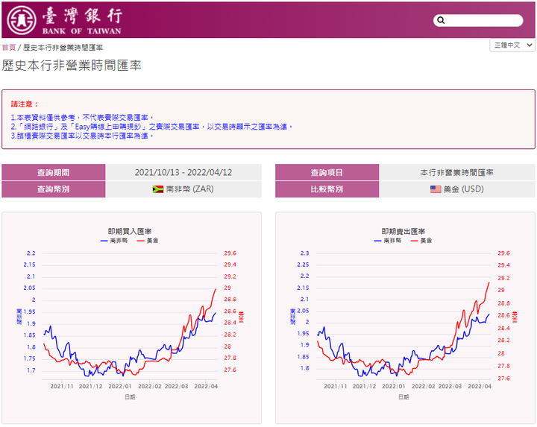Viewport: 537px width, 427px height.
Task: Click 2.3 axis value on sell chart
Action: pos(304,253)
